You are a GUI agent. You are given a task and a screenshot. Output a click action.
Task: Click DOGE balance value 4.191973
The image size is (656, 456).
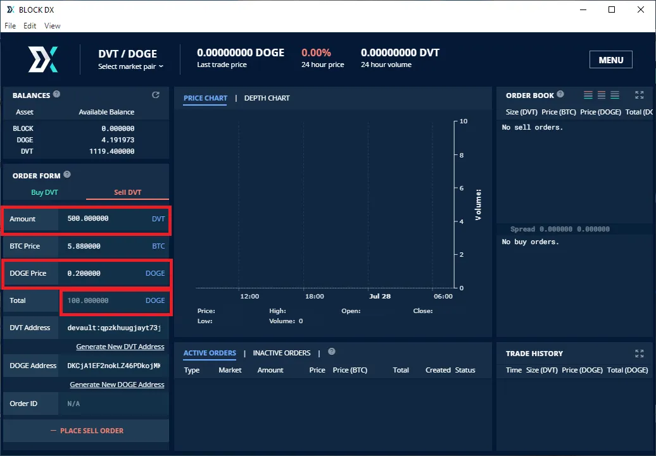point(118,140)
